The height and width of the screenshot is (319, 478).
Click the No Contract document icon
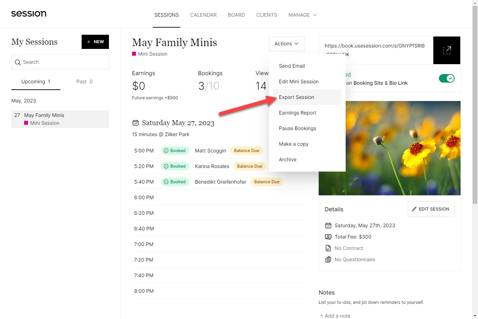[x=328, y=248]
